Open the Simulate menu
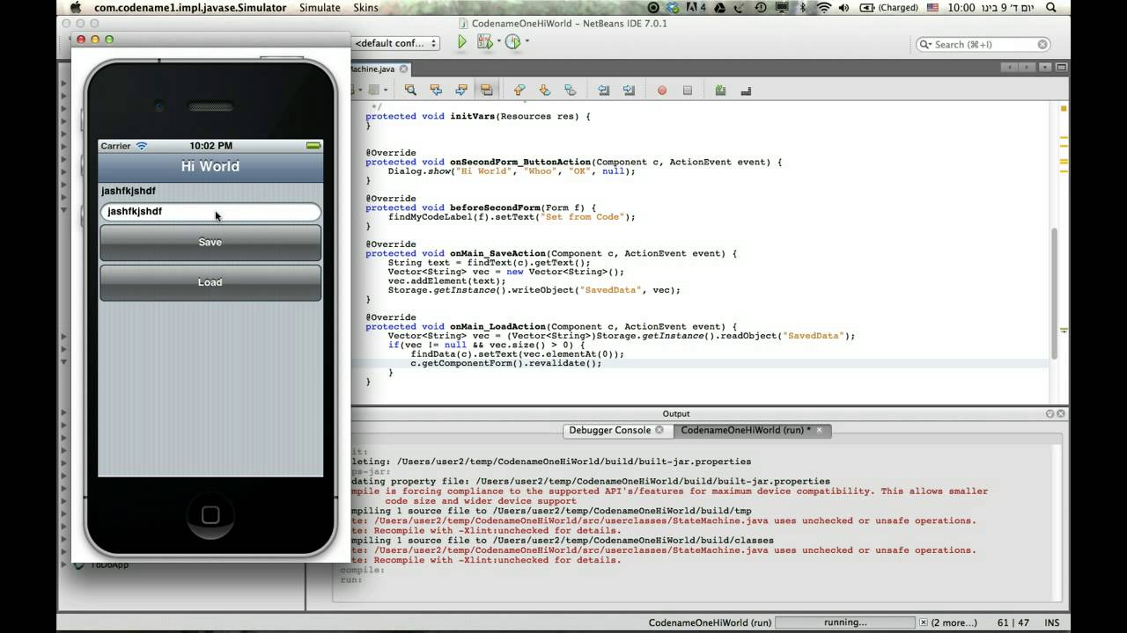 pos(320,8)
